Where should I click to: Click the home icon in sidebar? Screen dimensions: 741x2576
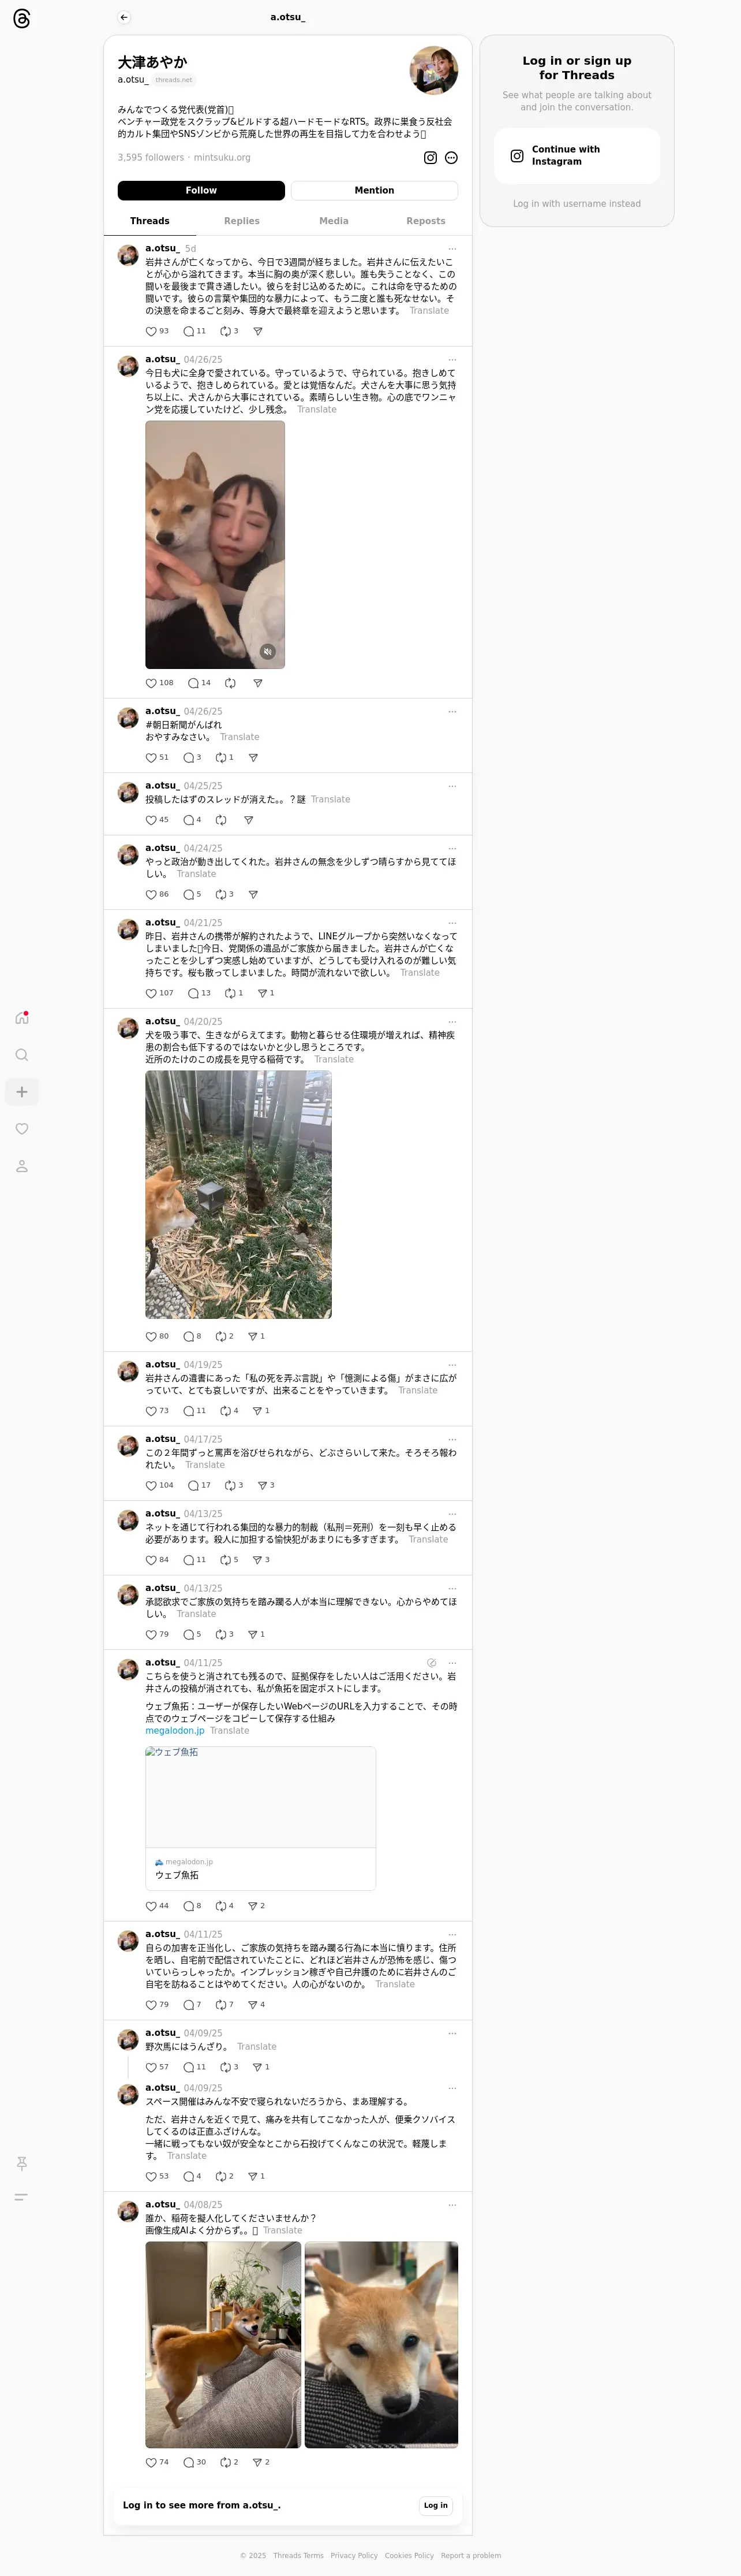[22, 1018]
